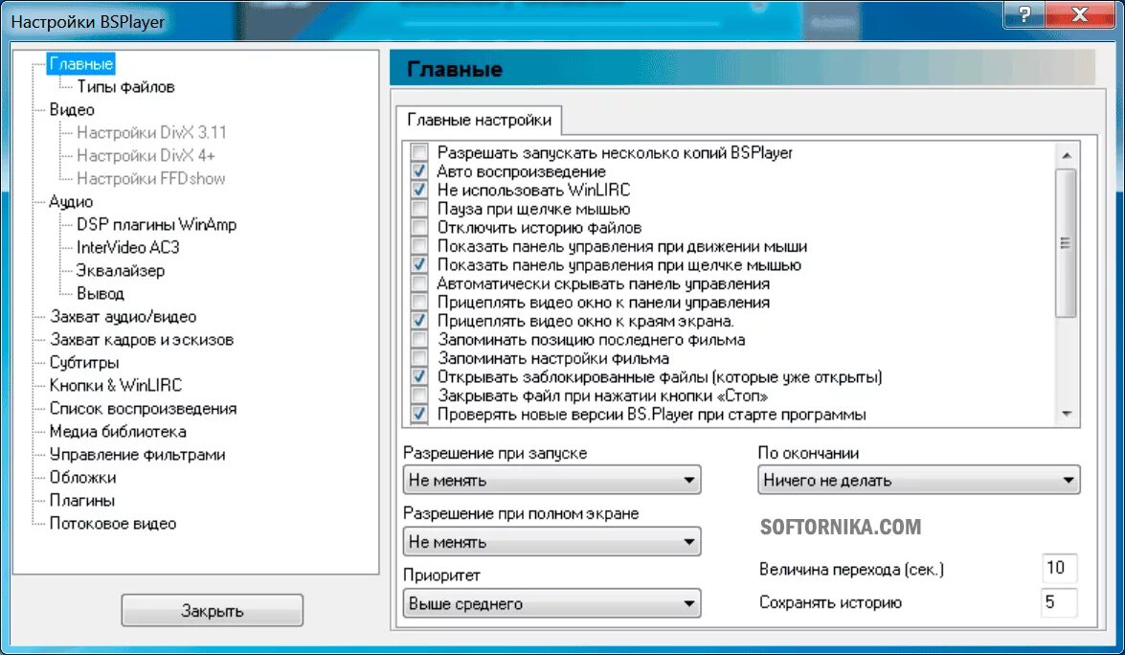Select the "Субтитры" section
The image size is (1125, 655).
click(x=84, y=362)
